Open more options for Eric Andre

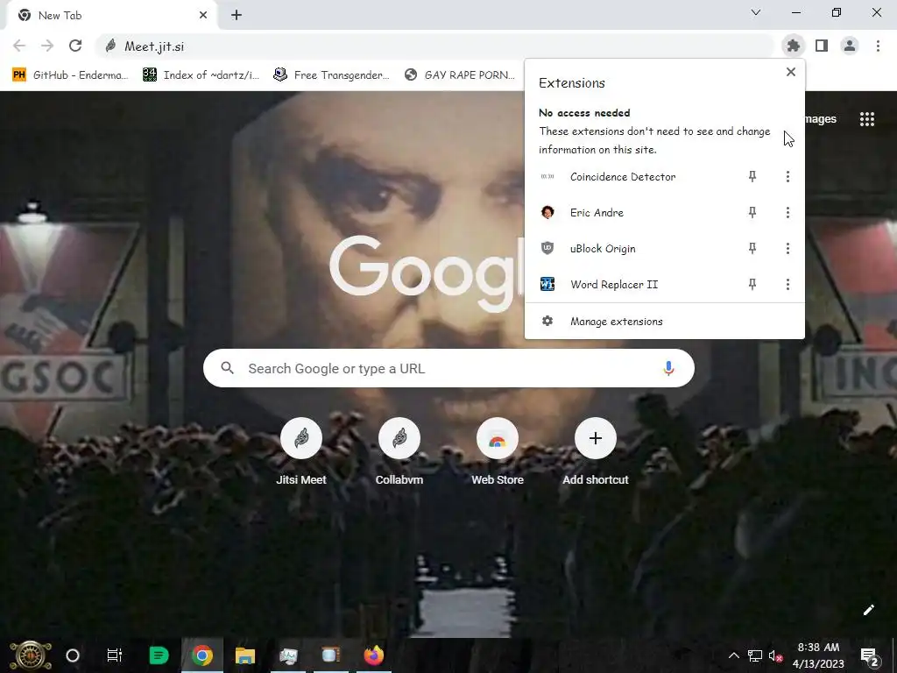pos(788,212)
